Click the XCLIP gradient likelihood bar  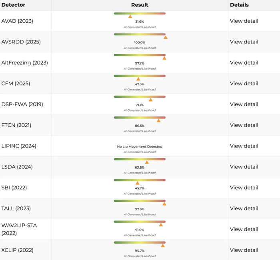click(140, 242)
